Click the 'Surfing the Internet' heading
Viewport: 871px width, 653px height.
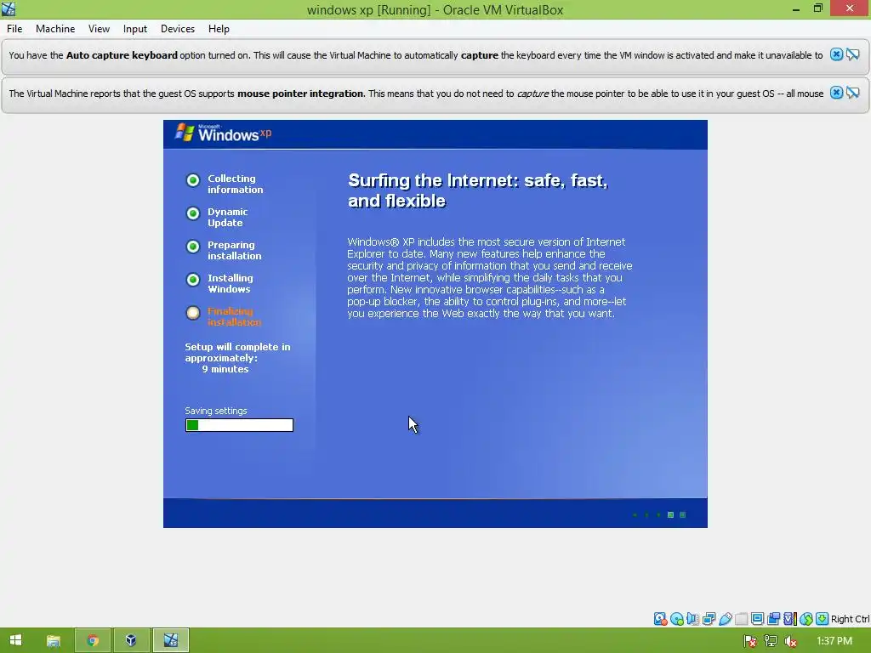click(x=478, y=190)
